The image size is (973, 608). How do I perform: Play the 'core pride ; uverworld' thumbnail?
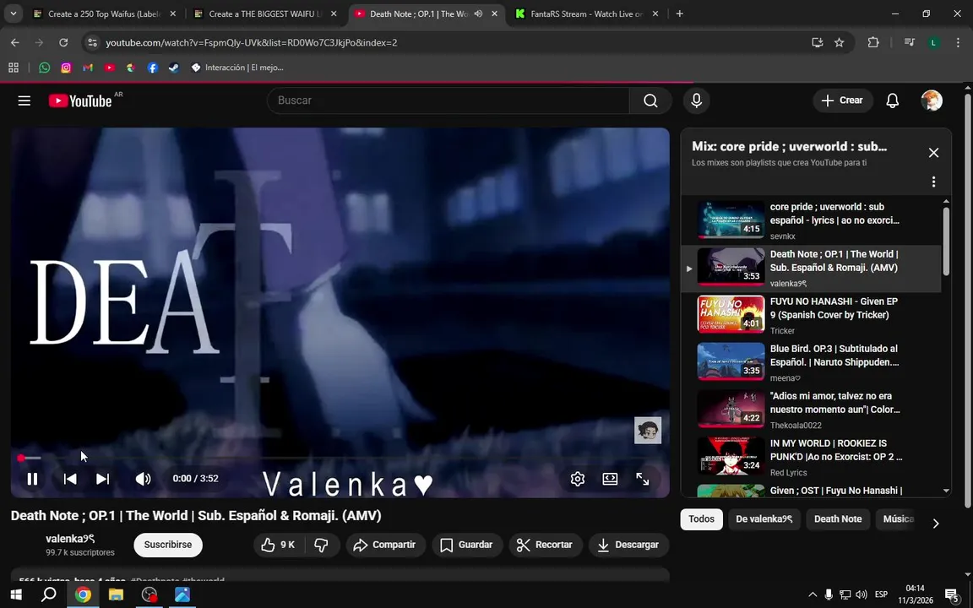click(x=731, y=220)
